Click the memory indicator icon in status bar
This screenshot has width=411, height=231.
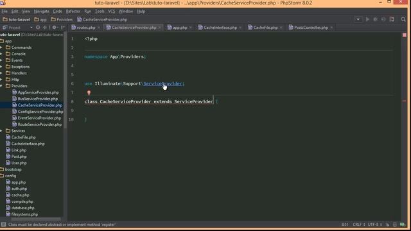pos(403,225)
